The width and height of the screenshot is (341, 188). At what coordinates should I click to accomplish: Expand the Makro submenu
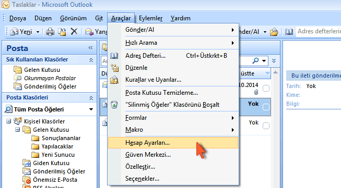173,130
